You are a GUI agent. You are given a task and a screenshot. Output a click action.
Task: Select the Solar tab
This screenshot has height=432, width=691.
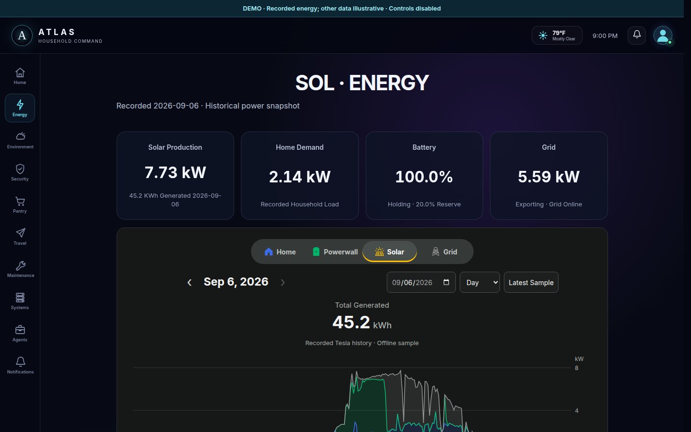(390, 252)
